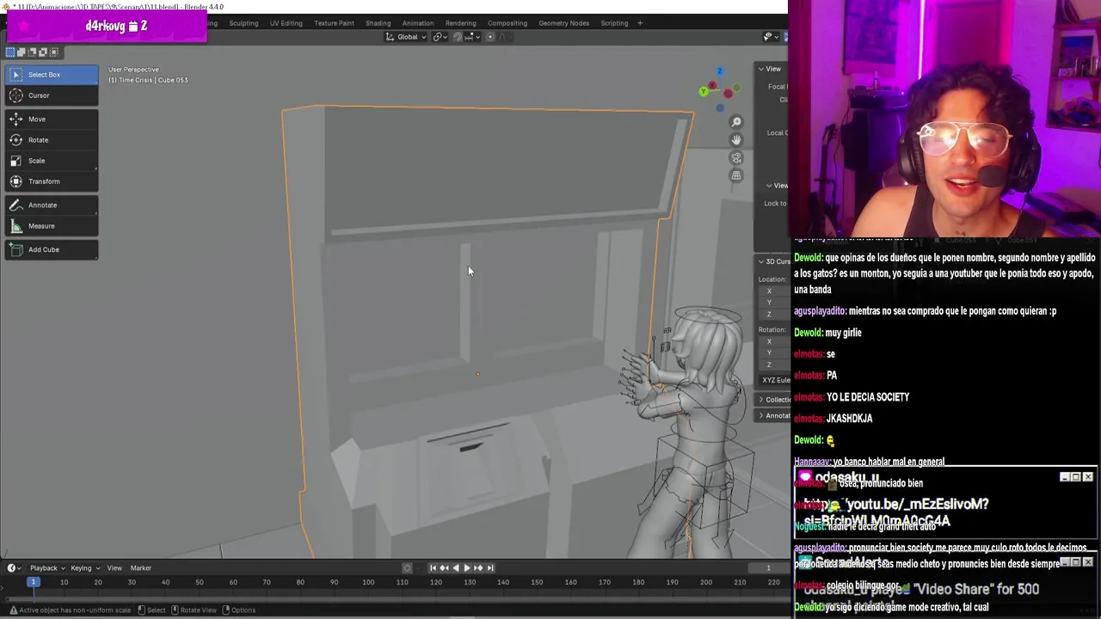Click non-uniform scale warning in status bar
1101x619 pixels.
69,610
